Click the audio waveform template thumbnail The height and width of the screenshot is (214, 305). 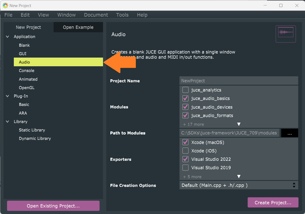click(x=286, y=34)
